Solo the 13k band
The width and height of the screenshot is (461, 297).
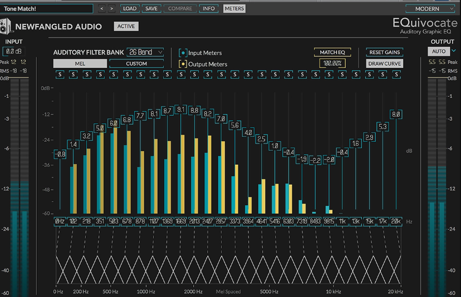coord(356,75)
